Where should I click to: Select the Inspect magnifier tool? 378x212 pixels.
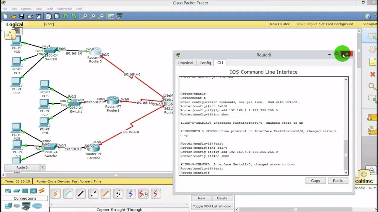[373, 87]
